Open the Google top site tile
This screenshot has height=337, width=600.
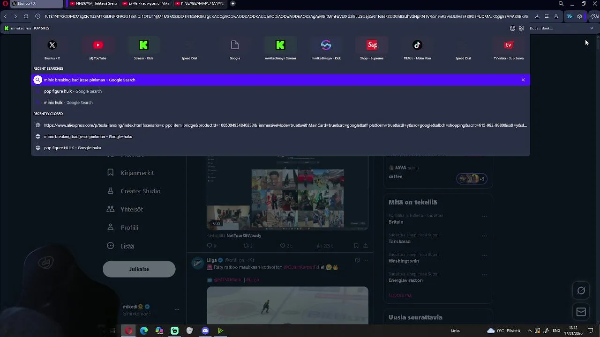coord(235,49)
